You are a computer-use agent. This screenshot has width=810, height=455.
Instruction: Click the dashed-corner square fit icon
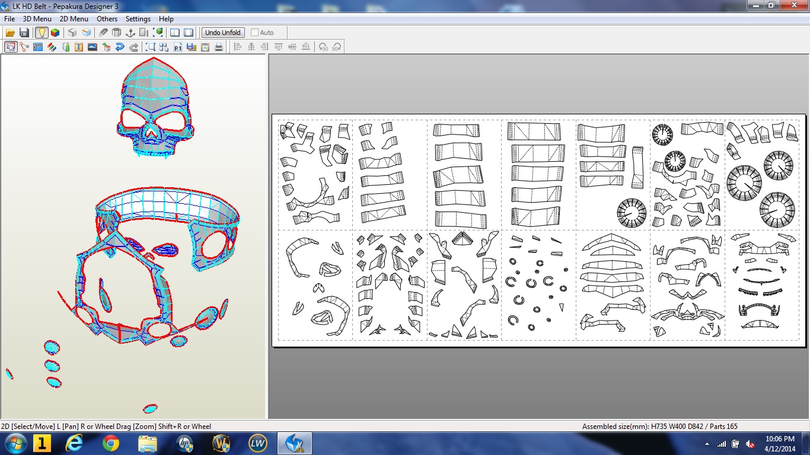(x=151, y=47)
